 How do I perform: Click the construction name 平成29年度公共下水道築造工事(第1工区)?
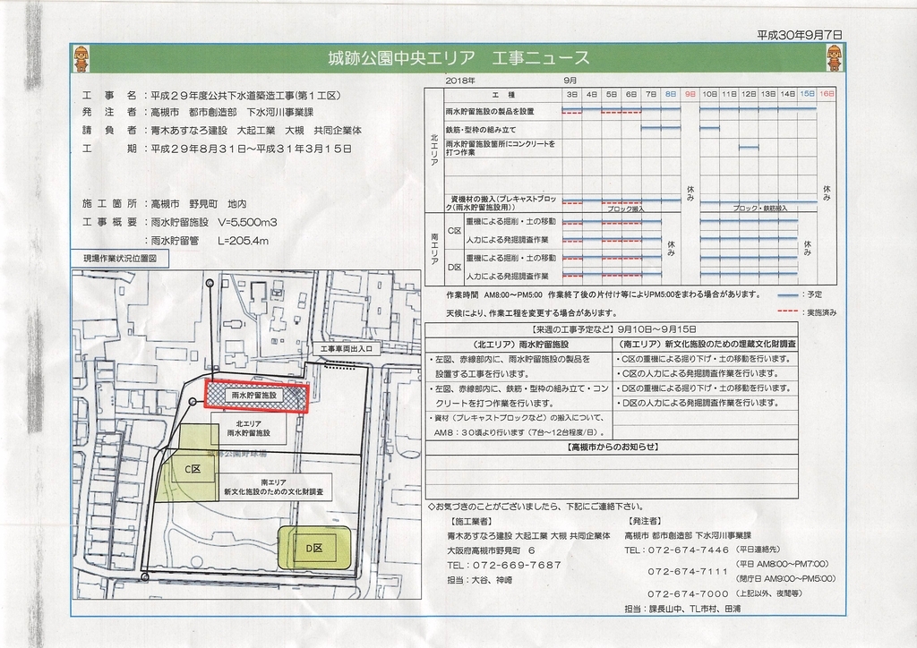click(x=245, y=95)
